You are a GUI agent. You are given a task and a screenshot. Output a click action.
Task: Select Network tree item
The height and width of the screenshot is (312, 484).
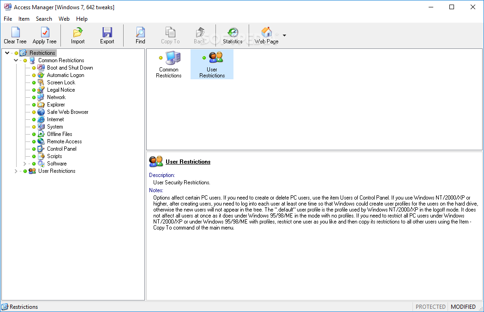pos(56,97)
